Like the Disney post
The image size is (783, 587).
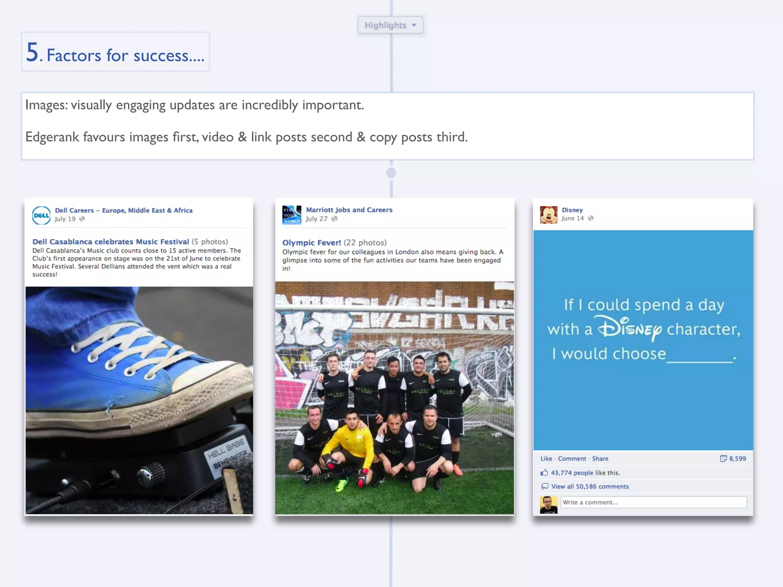tap(546, 459)
